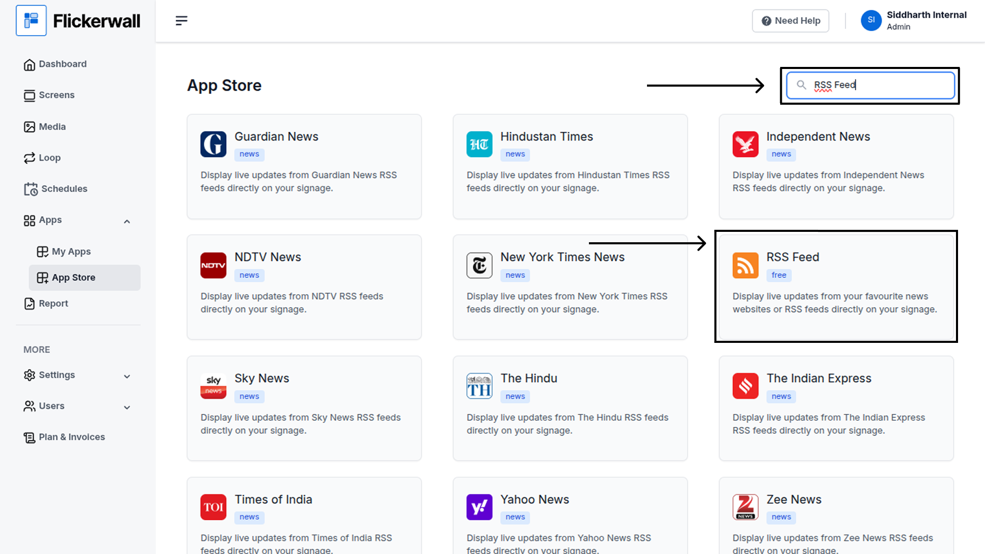Toggle the hamburger sidebar menu icon

click(x=181, y=21)
